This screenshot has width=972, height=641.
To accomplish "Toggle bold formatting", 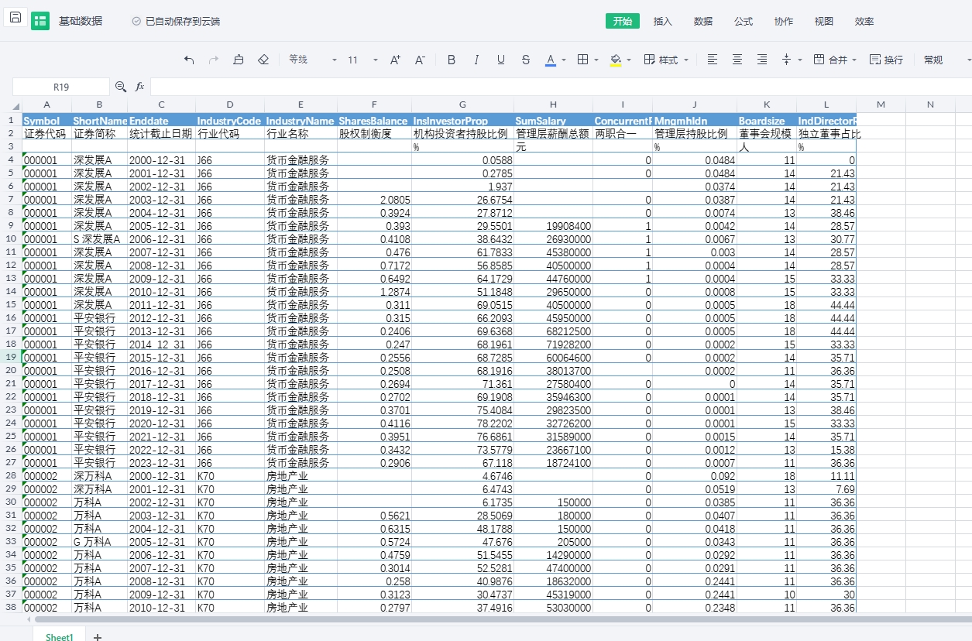I will pyautogui.click(x=452, y=60).
